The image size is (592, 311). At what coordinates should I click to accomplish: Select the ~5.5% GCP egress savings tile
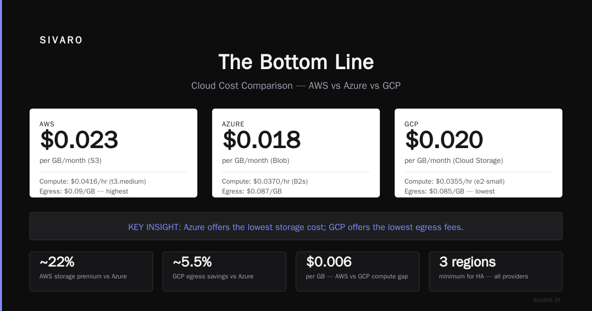point(224,272)
